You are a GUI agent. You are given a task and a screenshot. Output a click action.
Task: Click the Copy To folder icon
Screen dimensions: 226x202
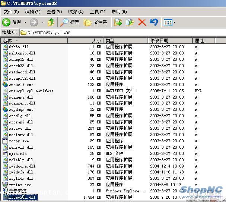coord(130,22)
